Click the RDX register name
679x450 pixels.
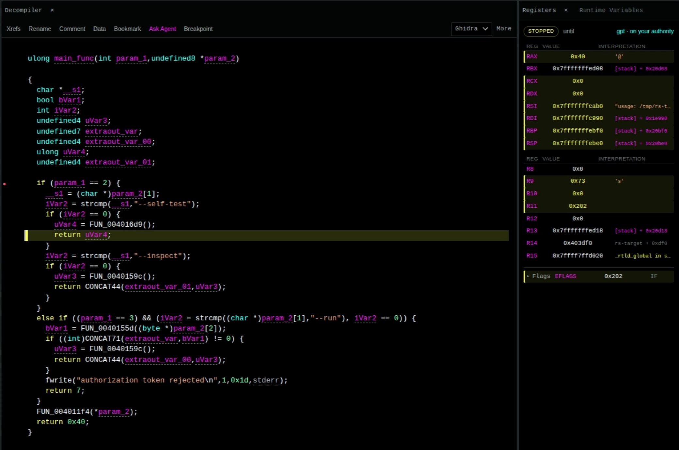[x=532, y=94]
